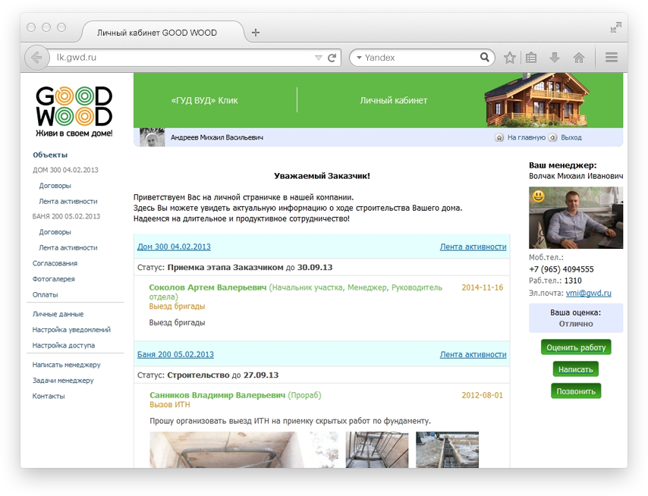
Task: Open the hamburger menu icon
Action: (612, 58)
